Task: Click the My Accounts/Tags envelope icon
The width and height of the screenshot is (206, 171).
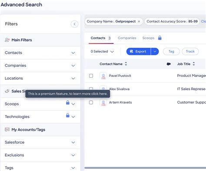Action: (x=7, y=129)
